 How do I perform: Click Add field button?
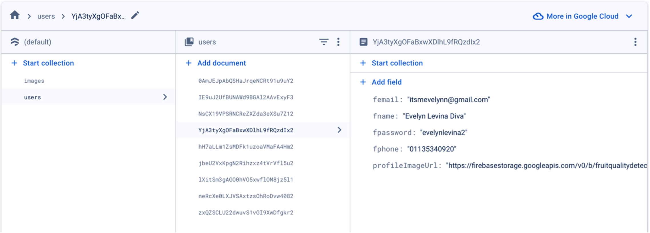386,82
